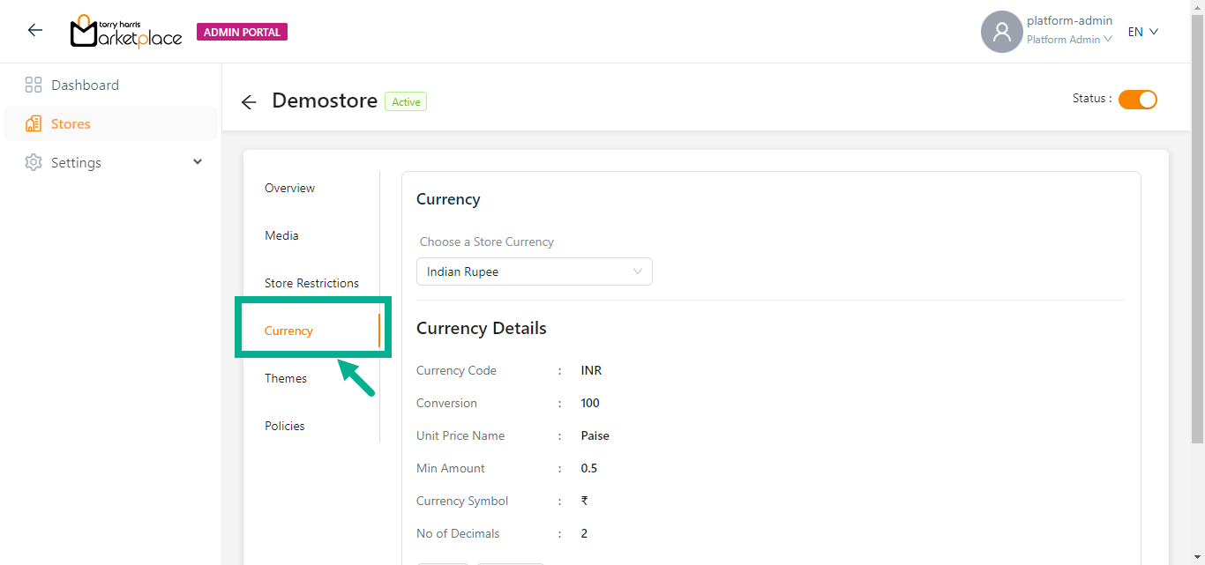The width and height of the screenshot is (1205, 565).
Task: Click the Torry Harris Marketplace logo
Action: (126, 32)
